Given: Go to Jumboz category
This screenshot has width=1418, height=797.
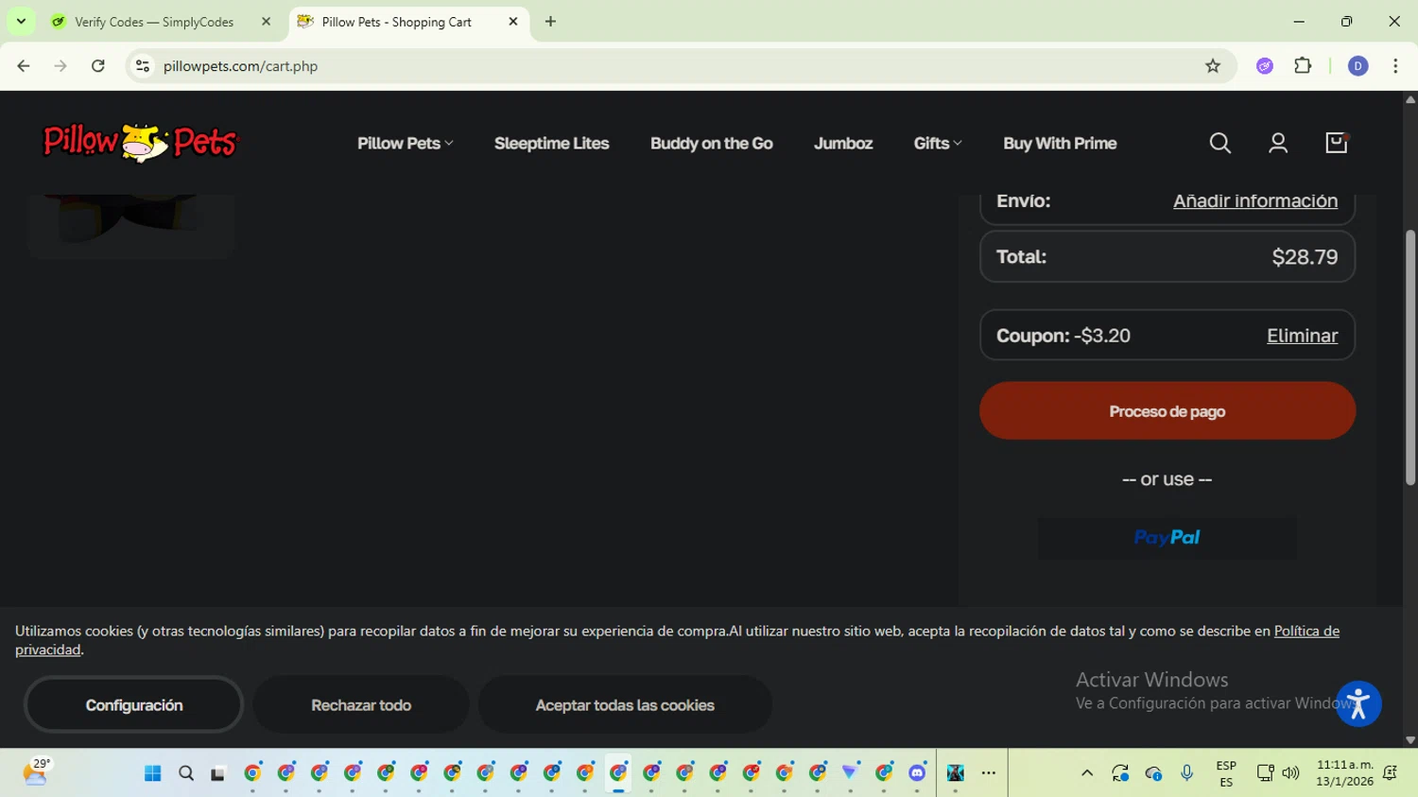Looking at the screenshot, I should [843, 144].
